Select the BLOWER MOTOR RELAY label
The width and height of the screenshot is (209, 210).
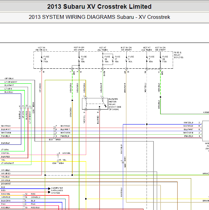pyautogui.click(x=115, y=104)
